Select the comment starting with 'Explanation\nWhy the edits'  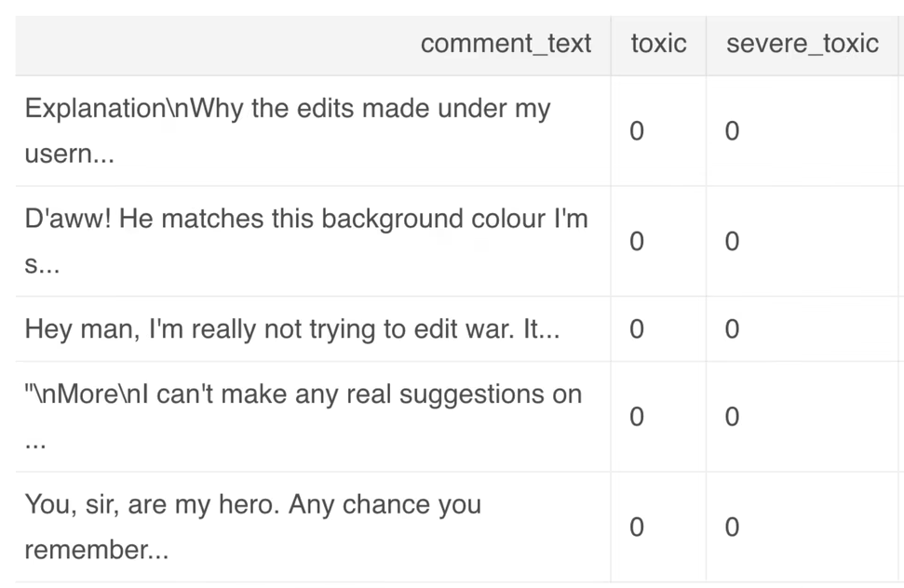[x=288, y=130]
